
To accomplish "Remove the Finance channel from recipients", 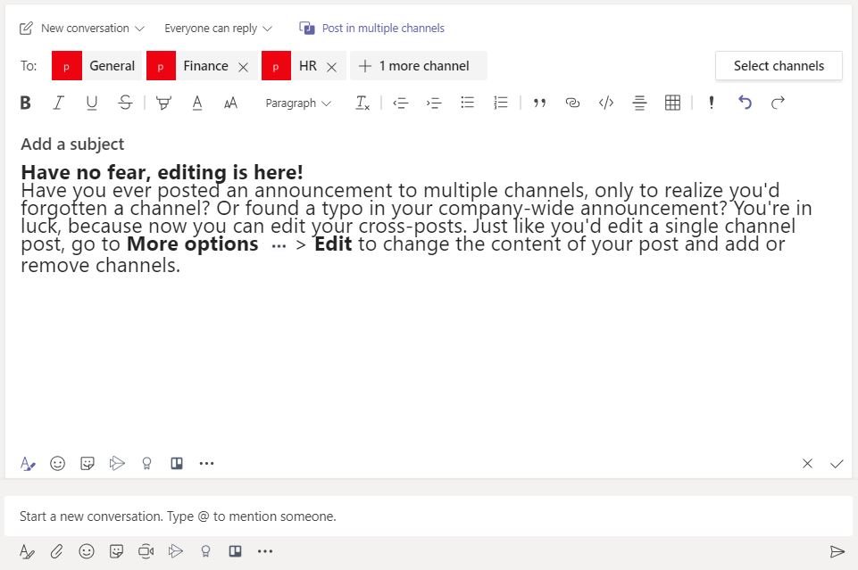I will (x=244, y=65).
